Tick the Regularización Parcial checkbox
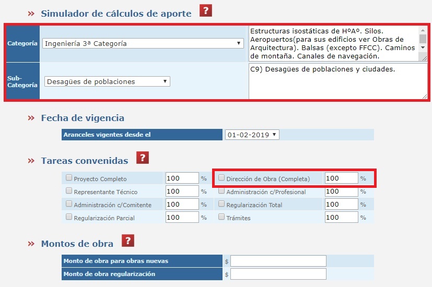 pos(69,217)
